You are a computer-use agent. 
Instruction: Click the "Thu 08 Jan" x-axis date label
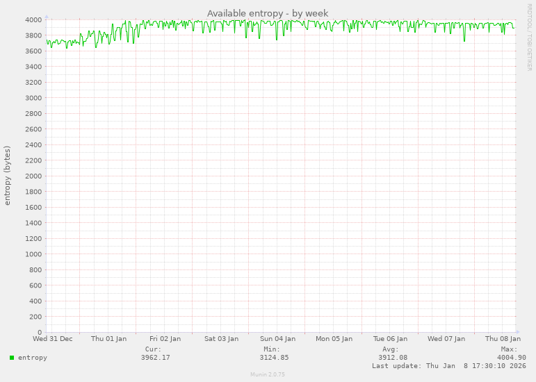pos(503,339)
